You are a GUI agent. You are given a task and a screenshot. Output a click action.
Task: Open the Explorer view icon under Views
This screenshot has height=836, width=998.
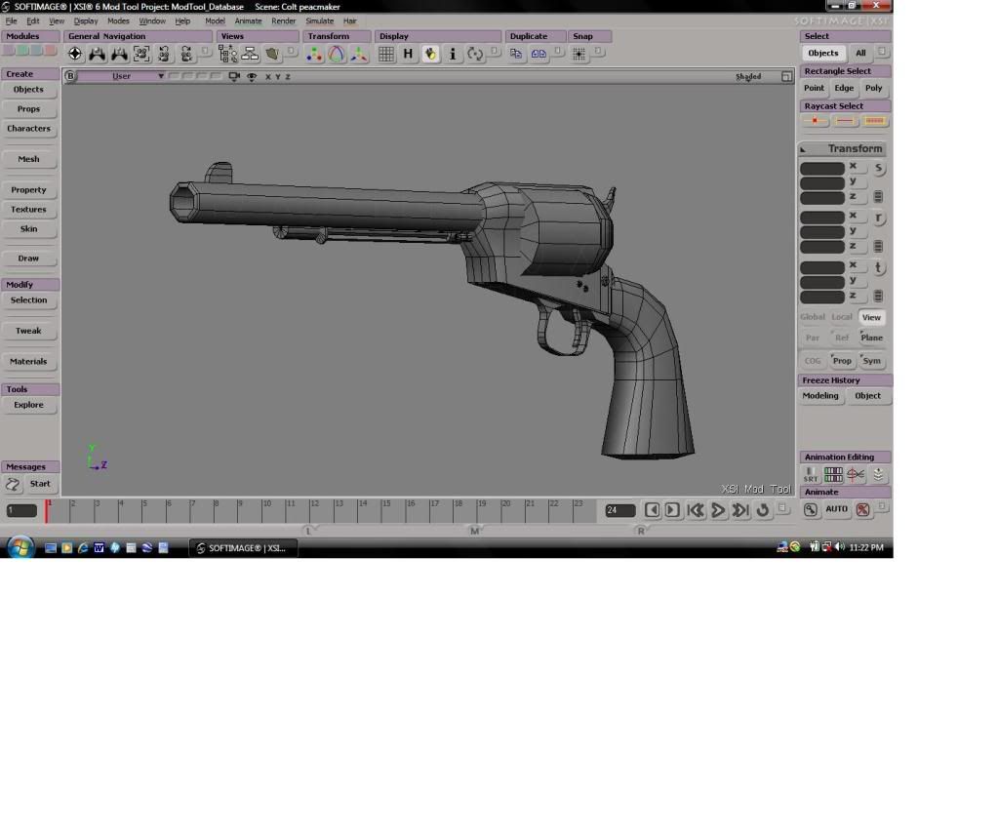[x=228, y=54]
